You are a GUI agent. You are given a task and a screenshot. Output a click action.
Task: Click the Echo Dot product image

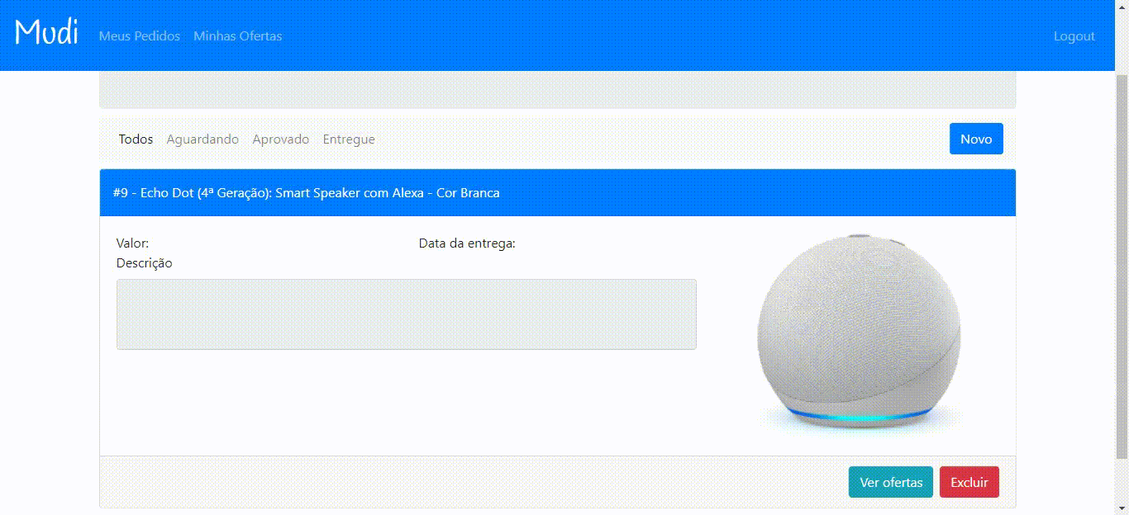click(x=859, y=332)
